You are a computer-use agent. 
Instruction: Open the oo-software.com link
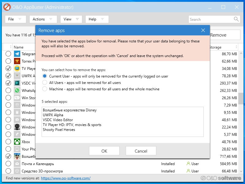(66, 178)
